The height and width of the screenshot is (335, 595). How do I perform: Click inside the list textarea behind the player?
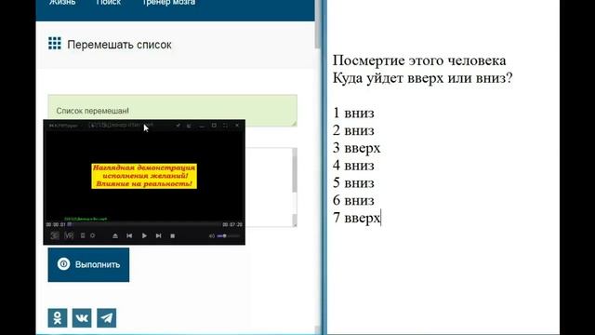pyautogui.click(x=269, y=187)
